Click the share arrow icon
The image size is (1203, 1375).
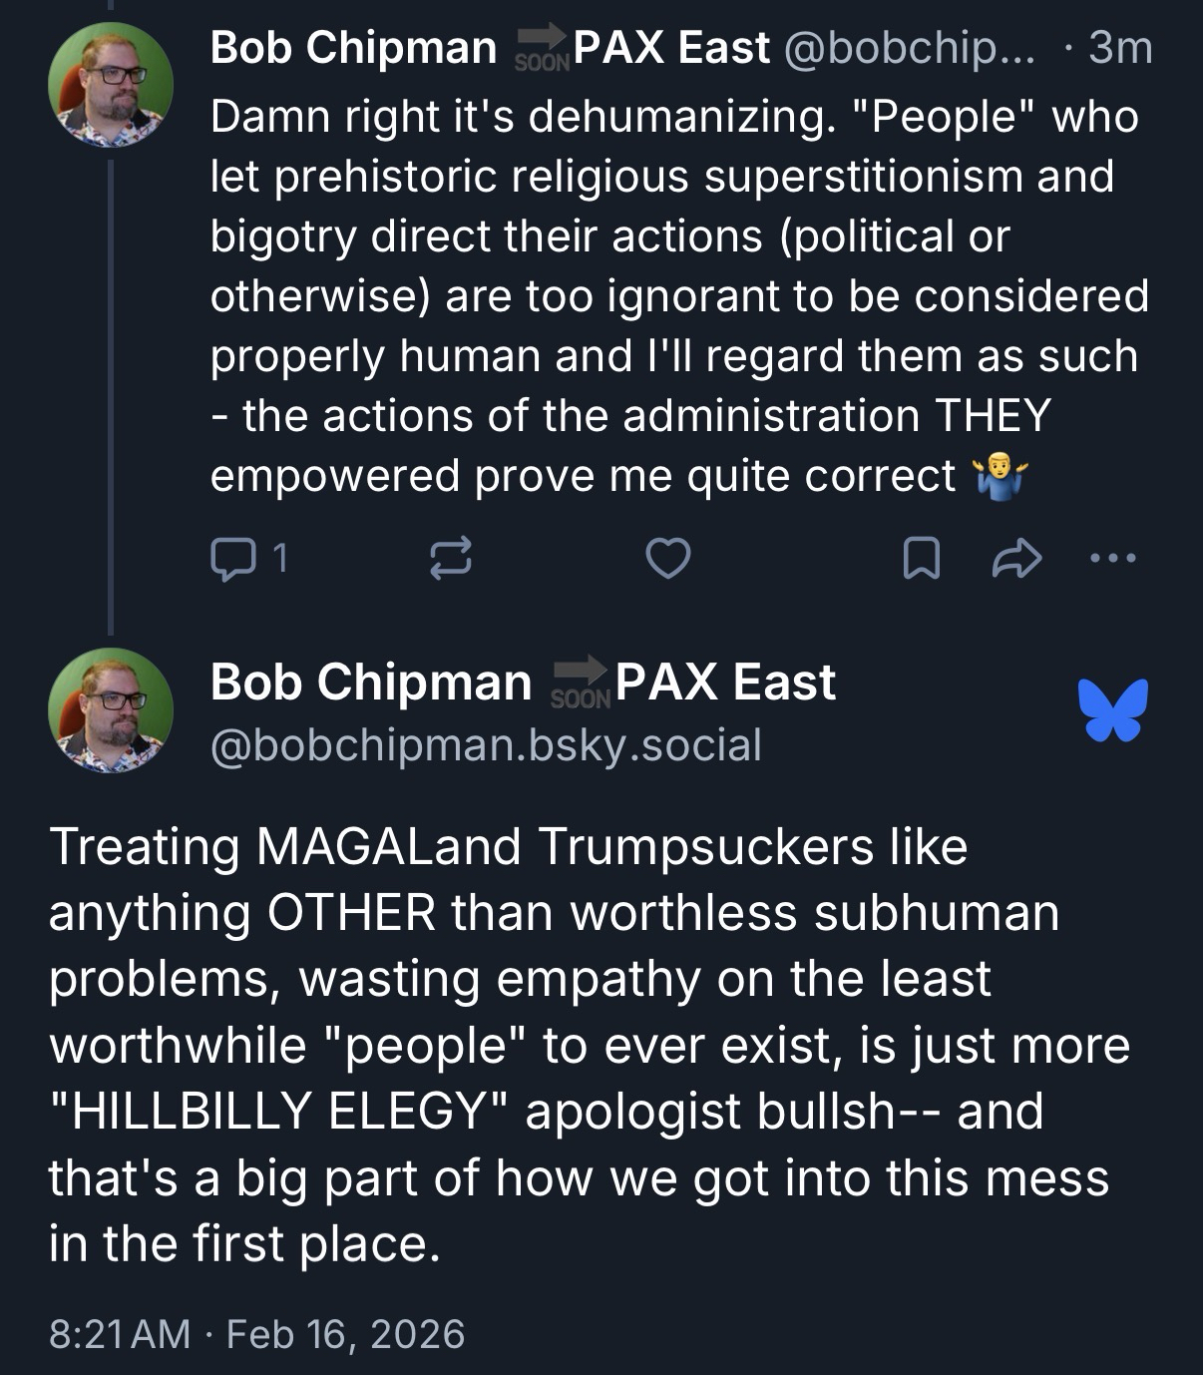tap(1016, 559)
